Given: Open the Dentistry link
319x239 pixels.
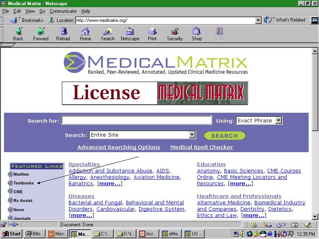Looking at the screenshot, I should [252, 209].
